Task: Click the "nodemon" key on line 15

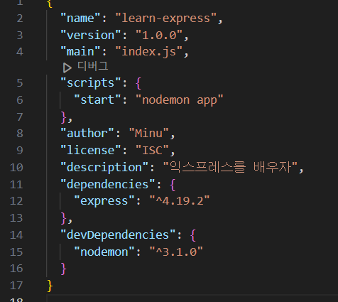Action: (x=104, y=252)
